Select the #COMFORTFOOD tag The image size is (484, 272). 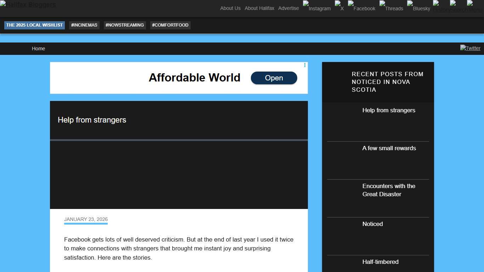[170, 25]
